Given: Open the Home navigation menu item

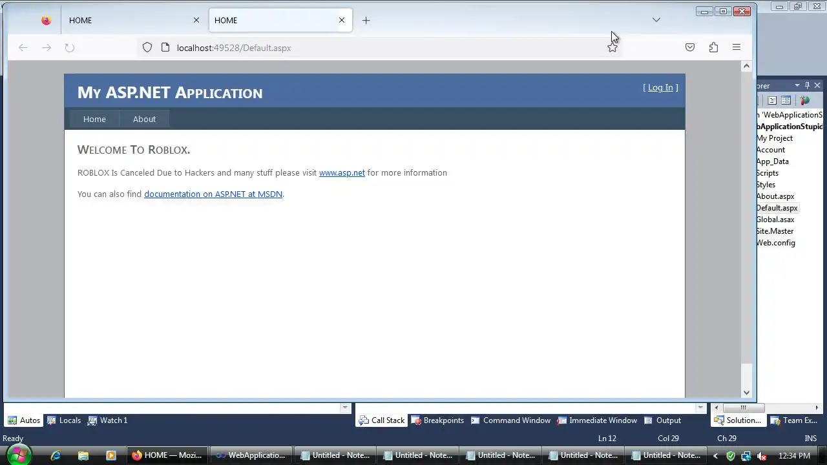Looking at the screenshot, I should [94, 119].
